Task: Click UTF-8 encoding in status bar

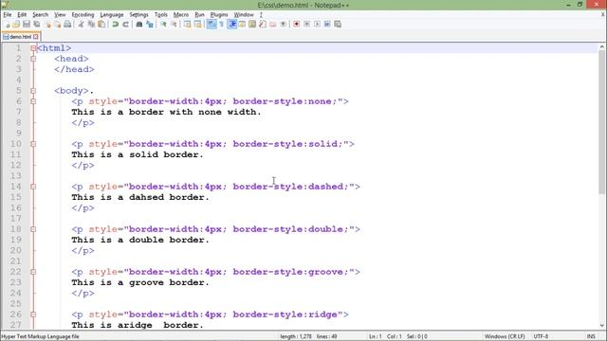Action: 541,336
